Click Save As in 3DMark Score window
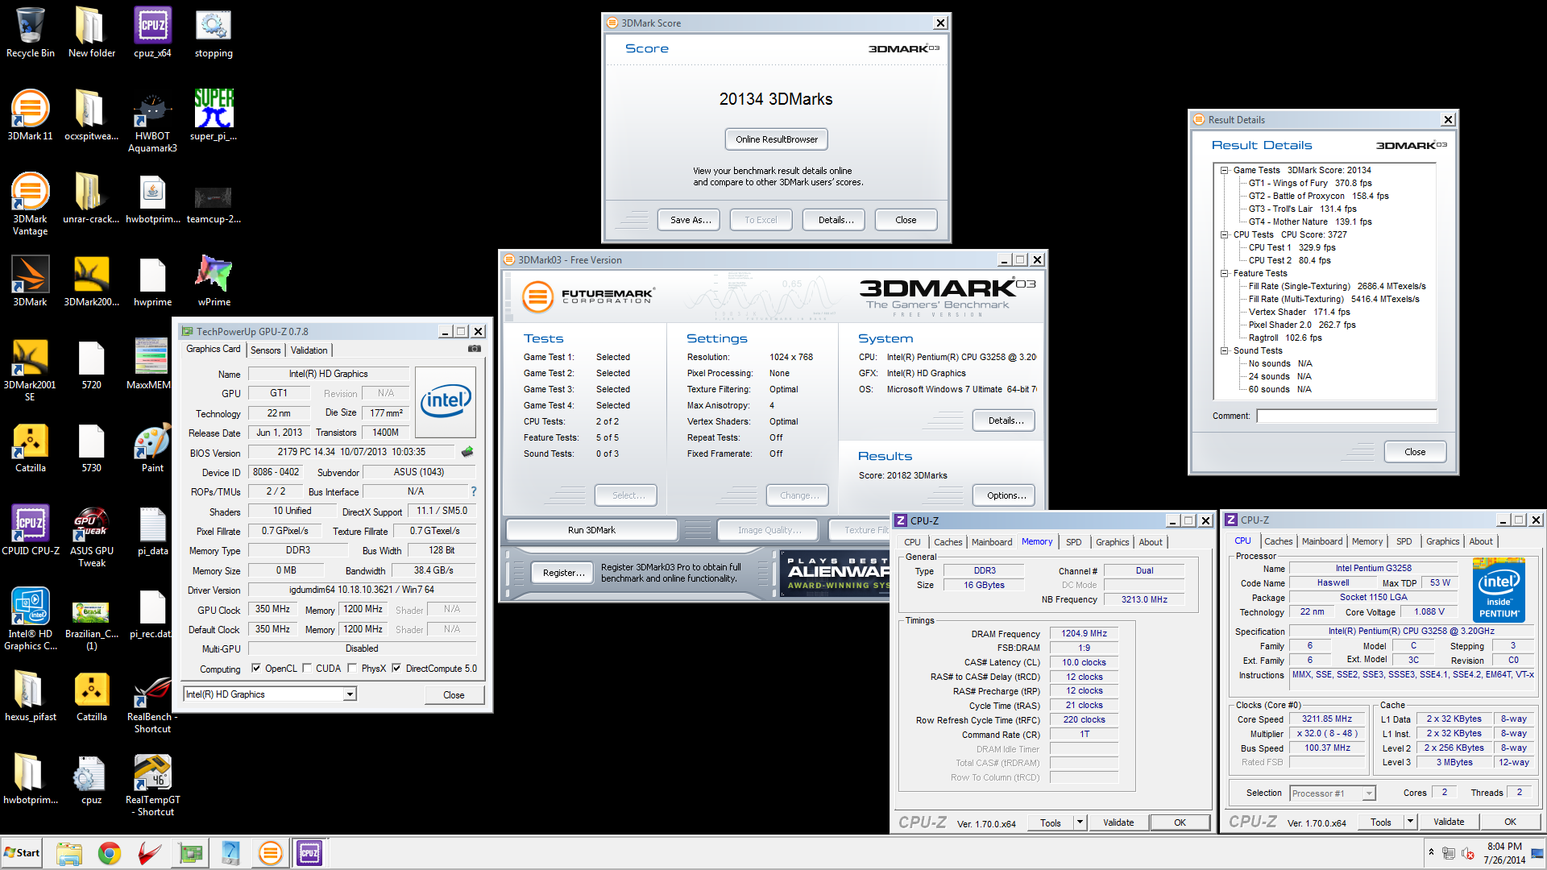1547x870 pixels. tap(691, 220)
